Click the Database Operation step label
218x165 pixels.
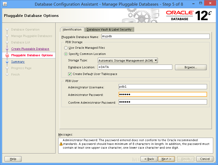click(x=25, y=29)
